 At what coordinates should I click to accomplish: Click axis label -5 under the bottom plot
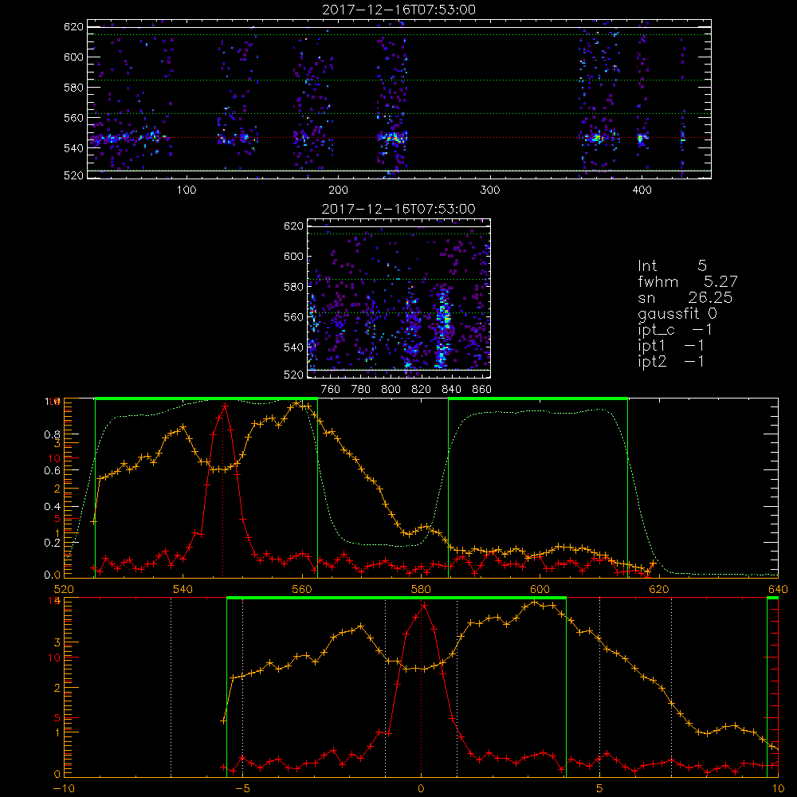pyautogui.click(x=243, y=789)
